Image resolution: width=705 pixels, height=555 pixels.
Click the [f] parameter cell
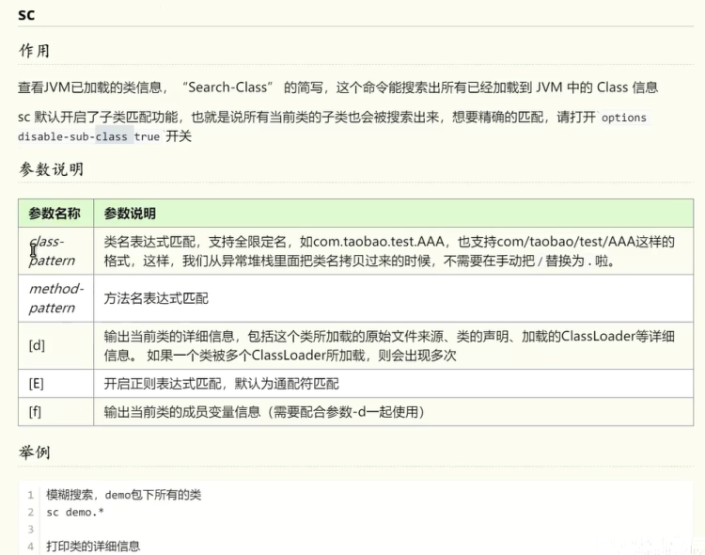[x=55, y=411]
